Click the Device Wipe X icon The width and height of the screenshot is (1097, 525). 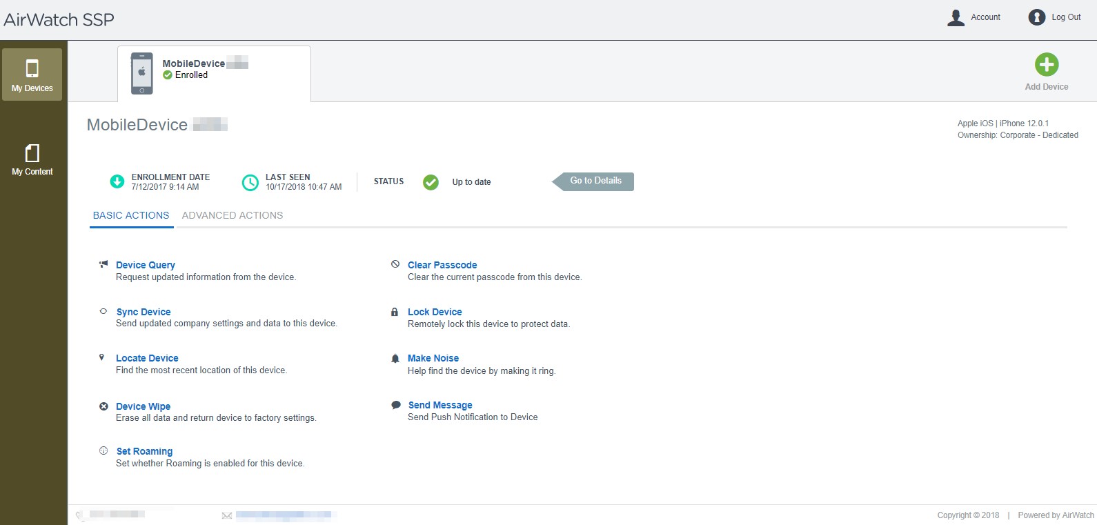click(103, 406)
